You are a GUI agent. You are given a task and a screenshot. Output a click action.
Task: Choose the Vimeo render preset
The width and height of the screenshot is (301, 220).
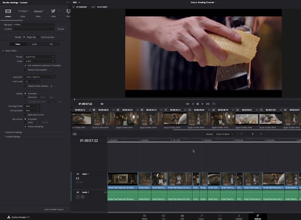click(38, 11)
